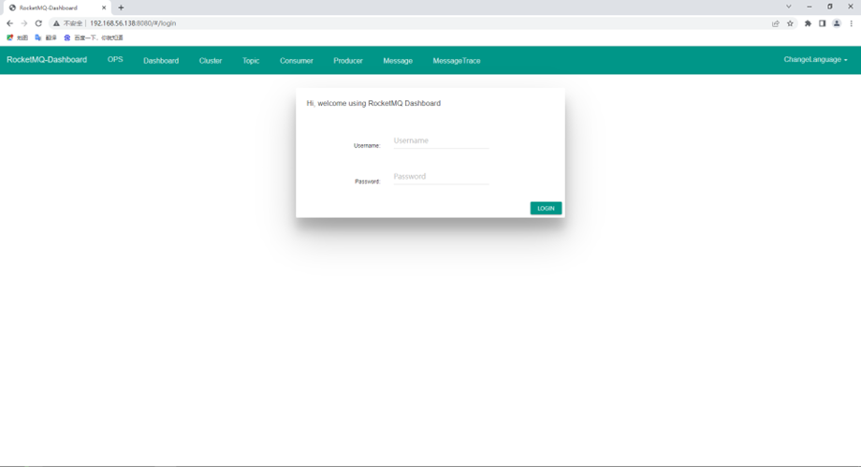The image size is (861, 467).
Task: Open the MessageTrace nav item
Action: (457, 61)
